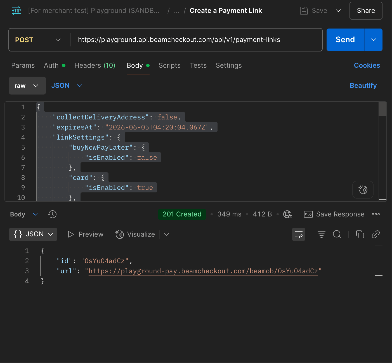Click the filter response icon
392x363 pixels.
321,234
